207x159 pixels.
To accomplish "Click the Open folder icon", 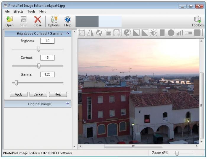I will coord(9,19).
